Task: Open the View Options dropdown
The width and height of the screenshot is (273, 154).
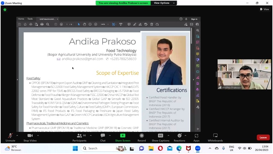Action: (x=164, y=3)
